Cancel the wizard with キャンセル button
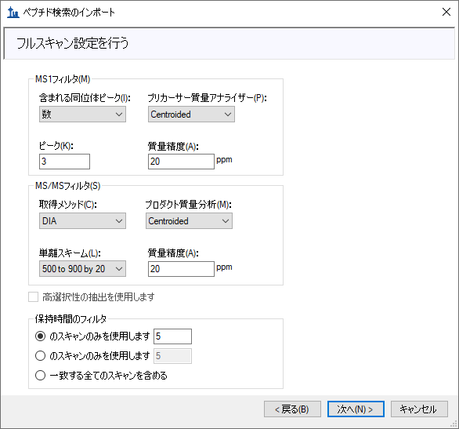 point(419,409)
